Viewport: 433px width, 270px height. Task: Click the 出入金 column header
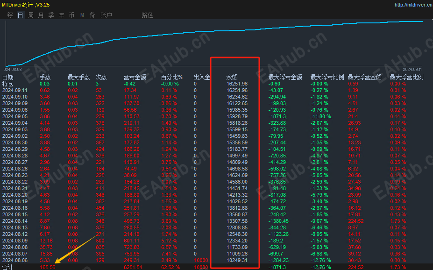202,77
